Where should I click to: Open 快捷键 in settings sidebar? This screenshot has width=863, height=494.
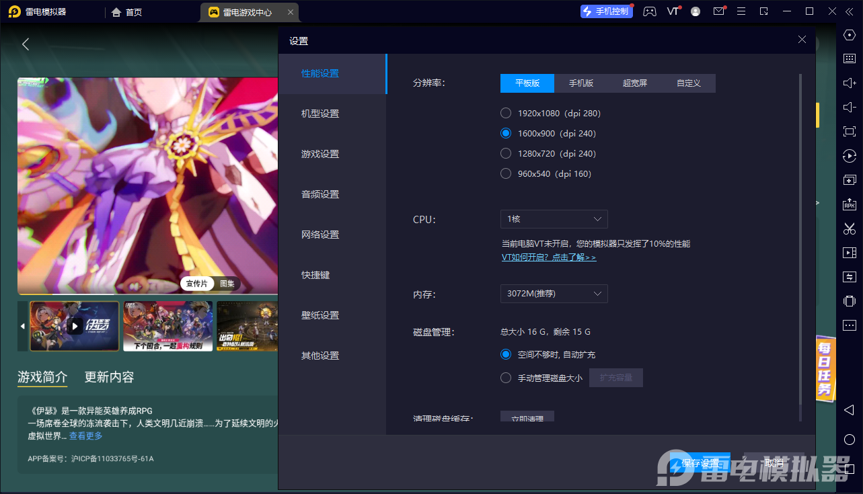(x=333, y=275)
